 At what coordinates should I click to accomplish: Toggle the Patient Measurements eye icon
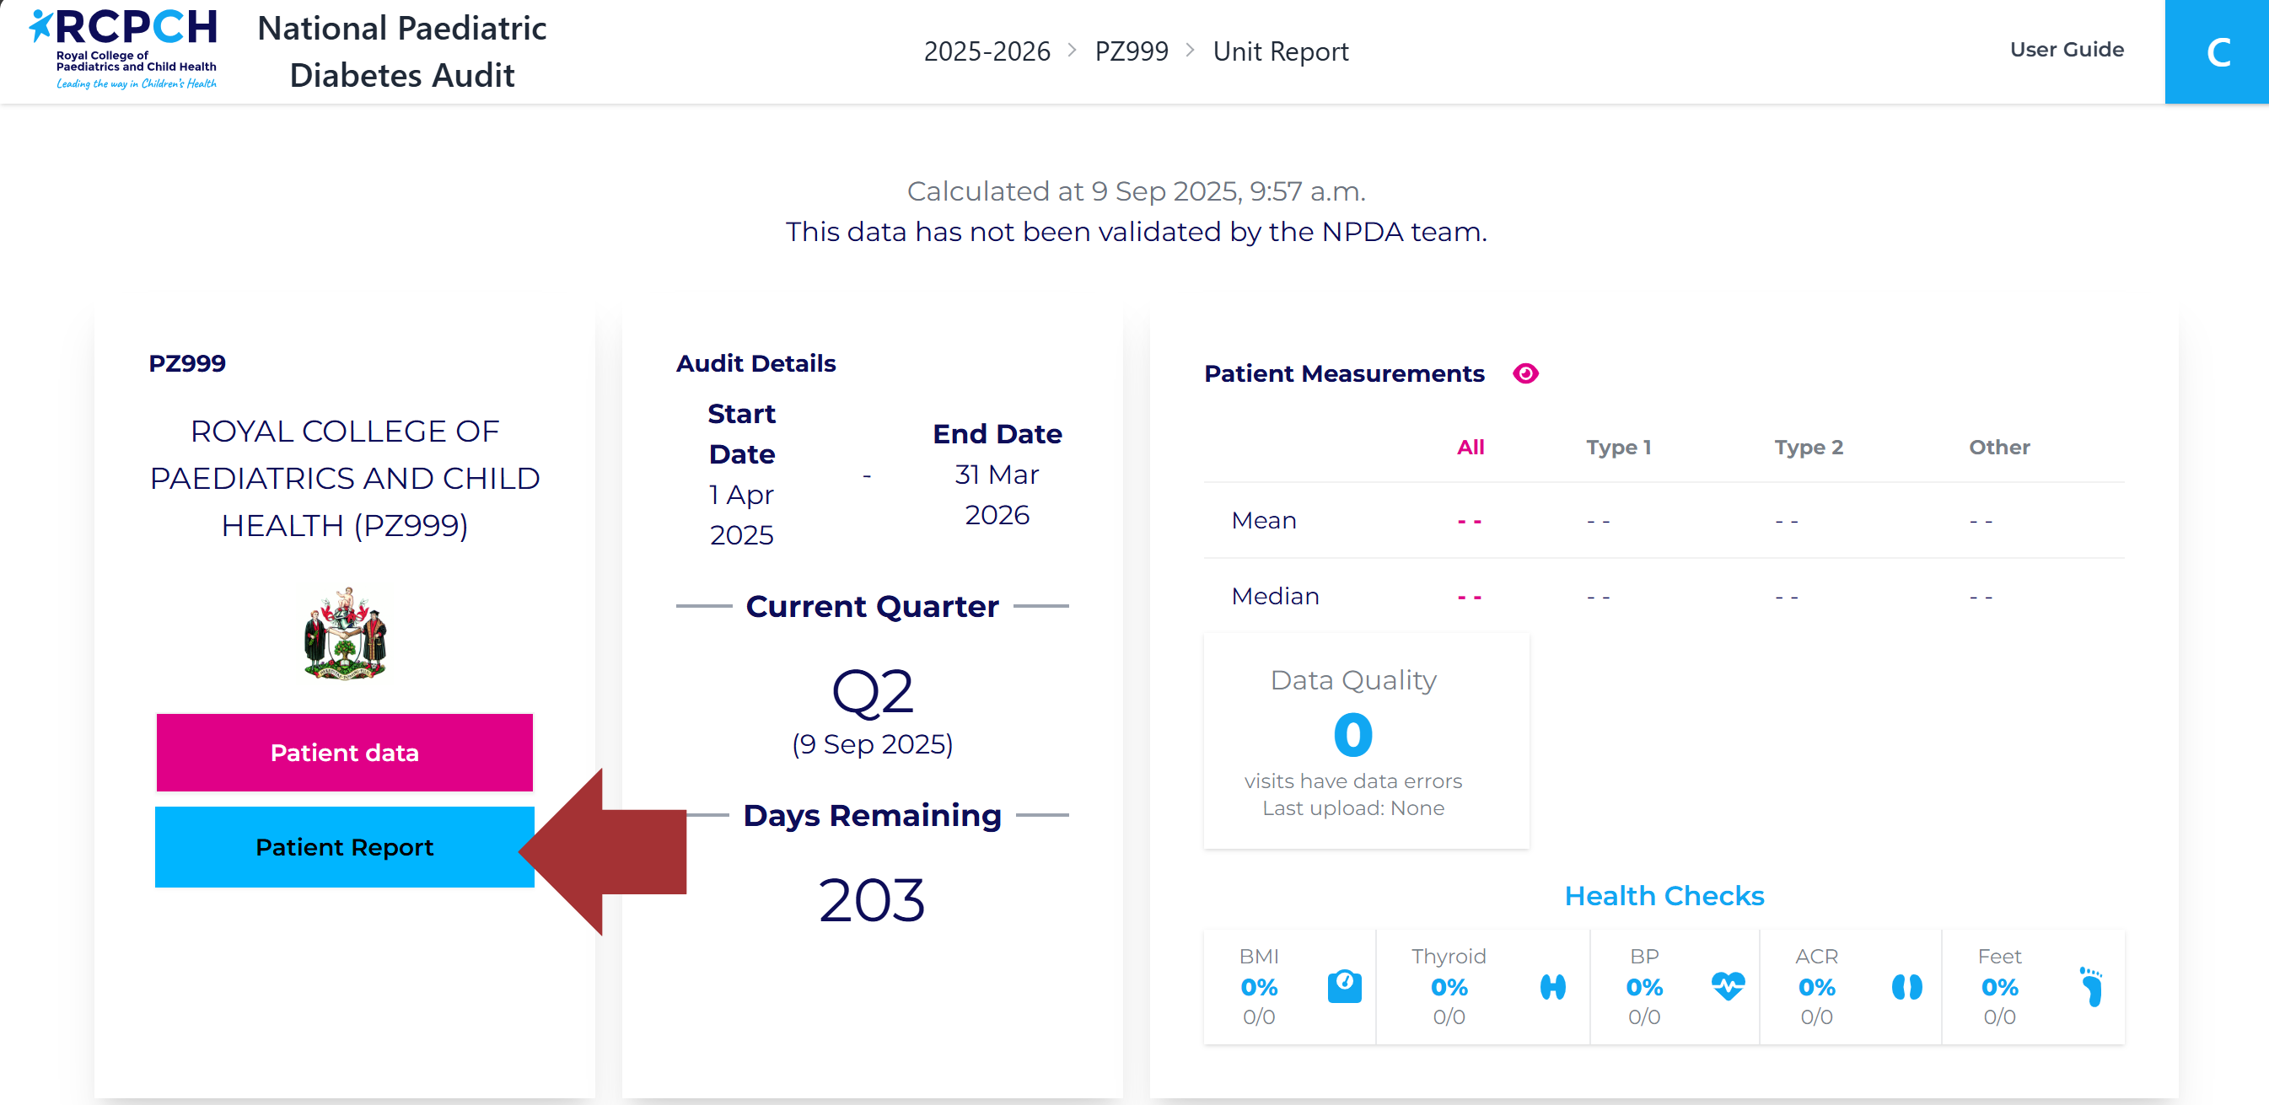[x=1524, y=373]
